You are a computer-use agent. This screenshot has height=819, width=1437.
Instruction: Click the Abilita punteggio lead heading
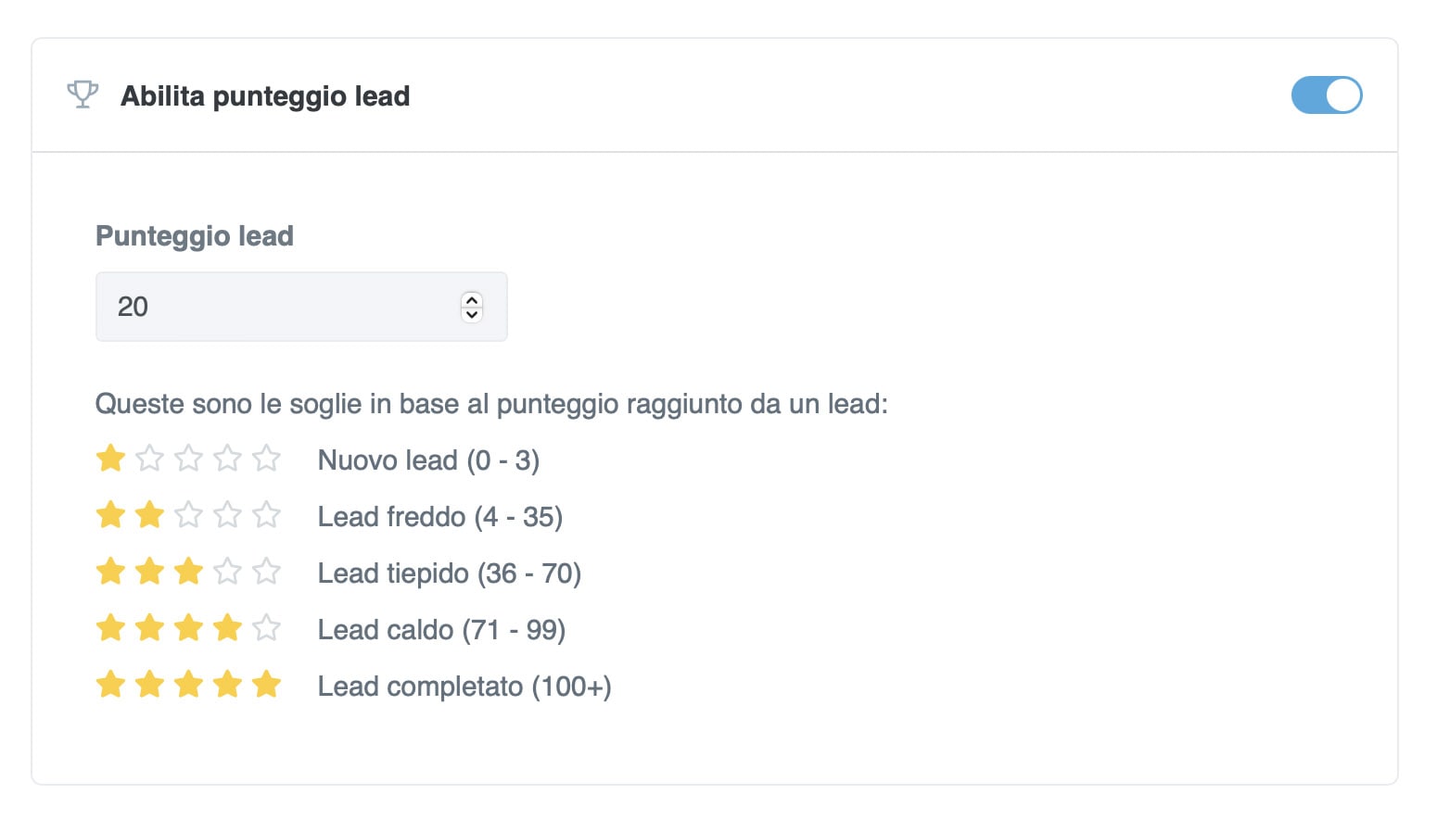(265, 96)
